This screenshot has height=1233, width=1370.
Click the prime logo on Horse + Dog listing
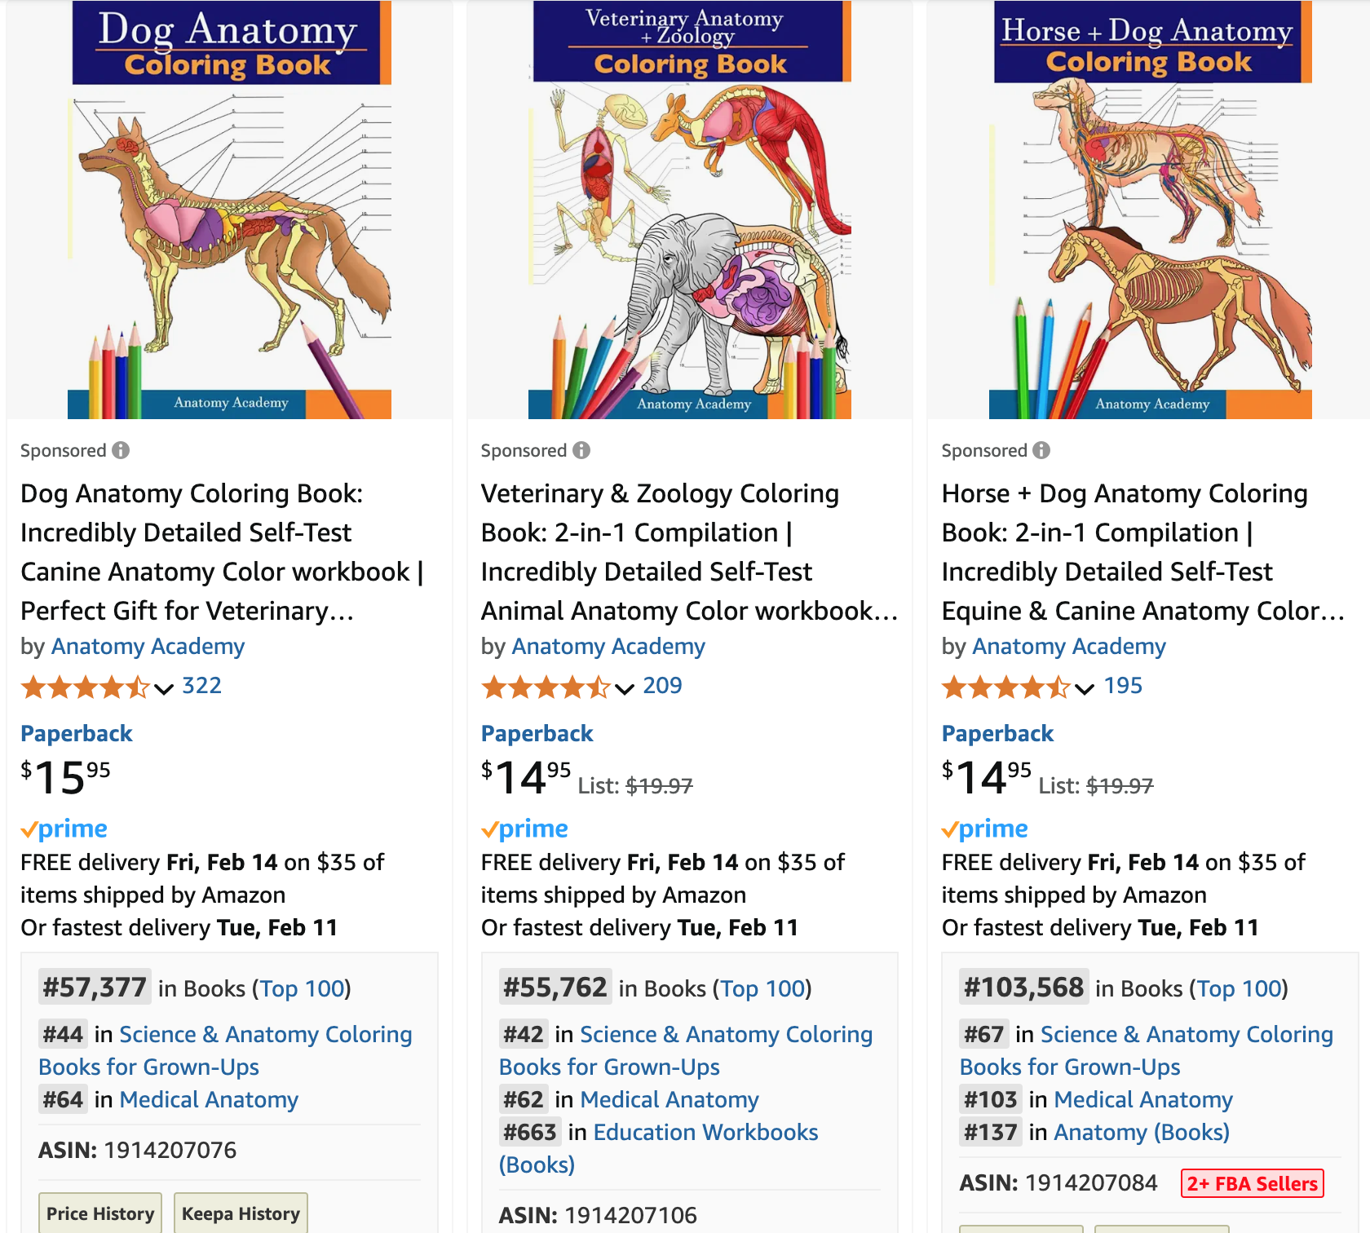click(985, 829)
